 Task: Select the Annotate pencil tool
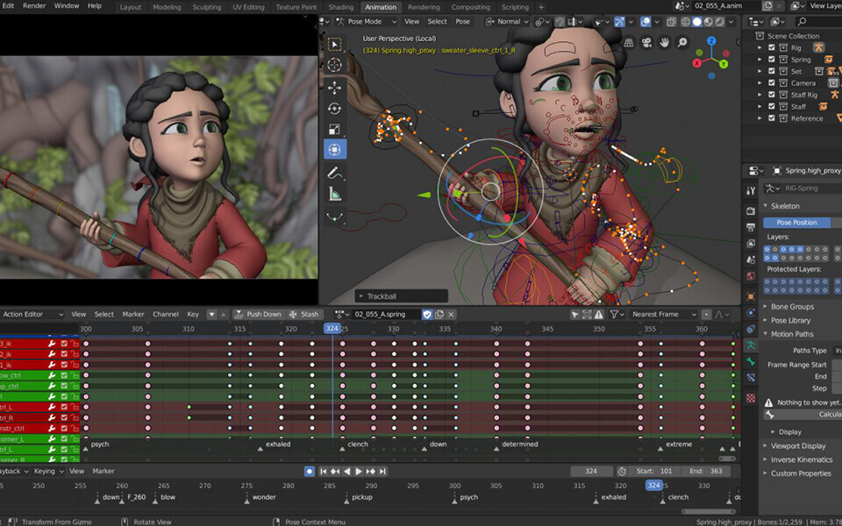click(334, 173)
